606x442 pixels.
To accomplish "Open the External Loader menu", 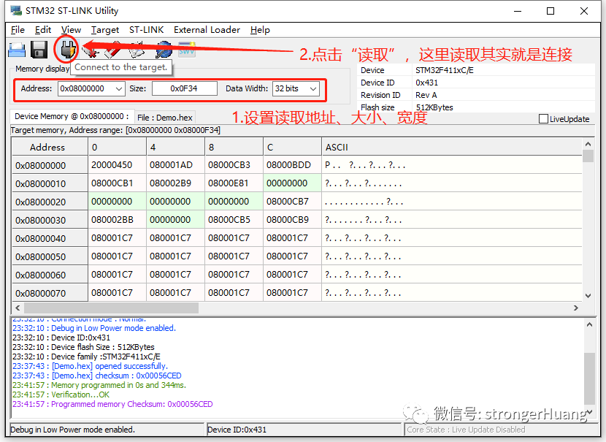I will [207, 30].
